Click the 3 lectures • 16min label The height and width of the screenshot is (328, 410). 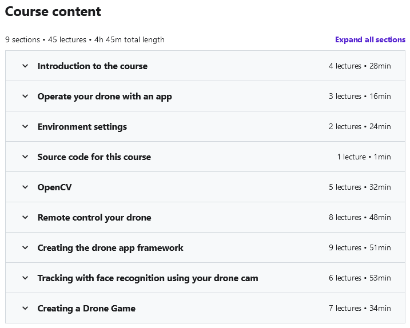tap(360, 96)
